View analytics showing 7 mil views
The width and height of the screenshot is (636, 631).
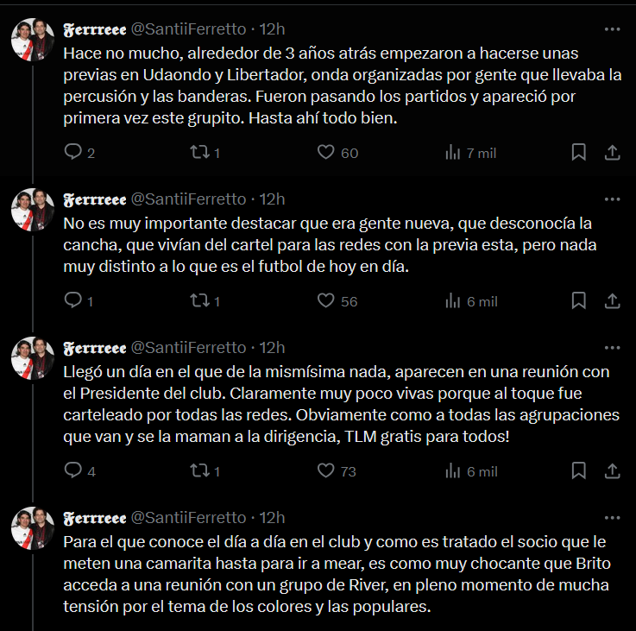(470, 153)
